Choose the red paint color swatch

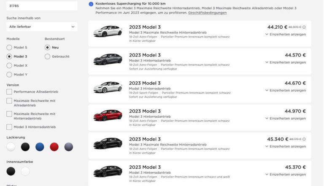pyautogui.click(x=54, y=147)
